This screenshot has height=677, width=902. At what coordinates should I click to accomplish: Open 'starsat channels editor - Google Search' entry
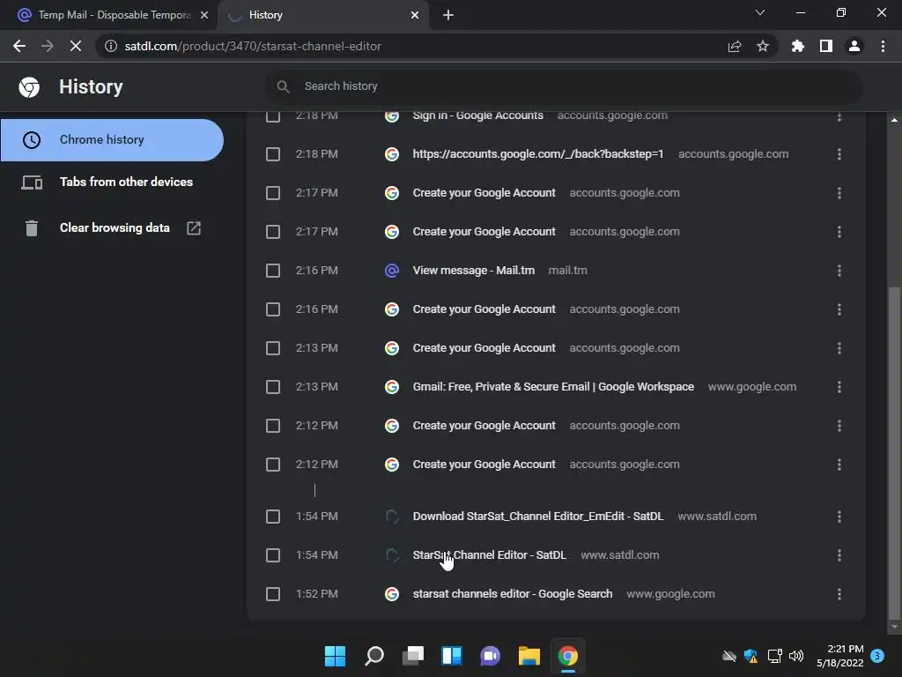[x=513, y=594]
